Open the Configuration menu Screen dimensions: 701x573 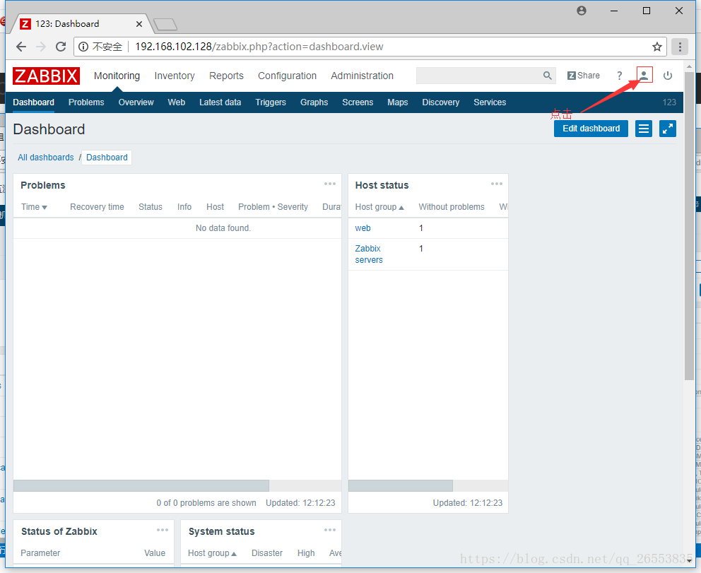point(287,76)
